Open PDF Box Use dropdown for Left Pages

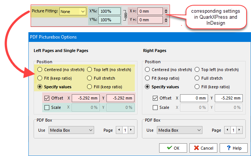[x=71, y=130]
